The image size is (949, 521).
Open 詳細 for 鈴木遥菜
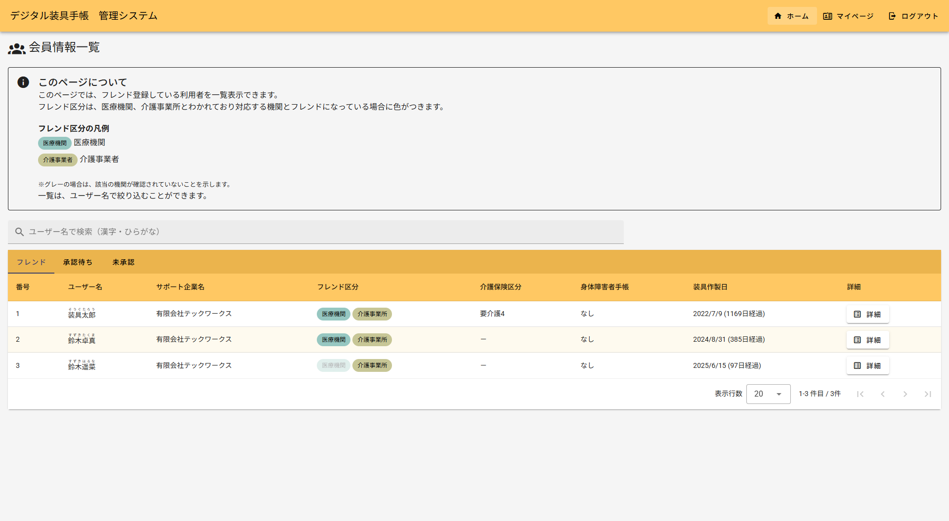867,365
